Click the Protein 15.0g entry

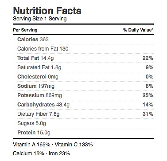pyautogui.click(x=34, y=133)
